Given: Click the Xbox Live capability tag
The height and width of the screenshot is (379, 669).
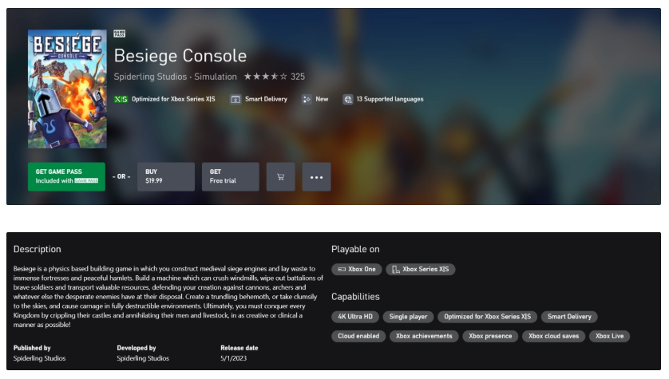Looking at the screenshot, I should (610, 337).
